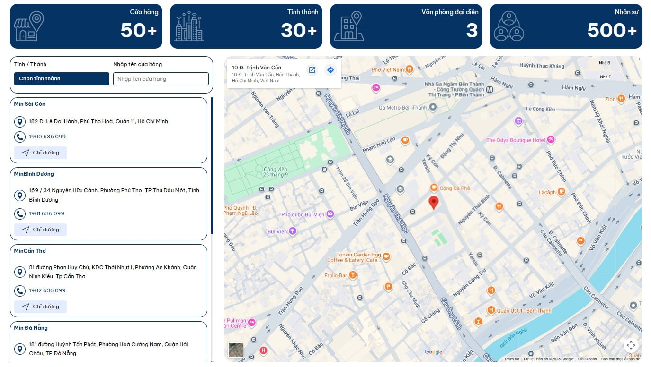This screenshot has height=367, width=651.
Task: Click the '500+' staff count
Action: [612, 31]
